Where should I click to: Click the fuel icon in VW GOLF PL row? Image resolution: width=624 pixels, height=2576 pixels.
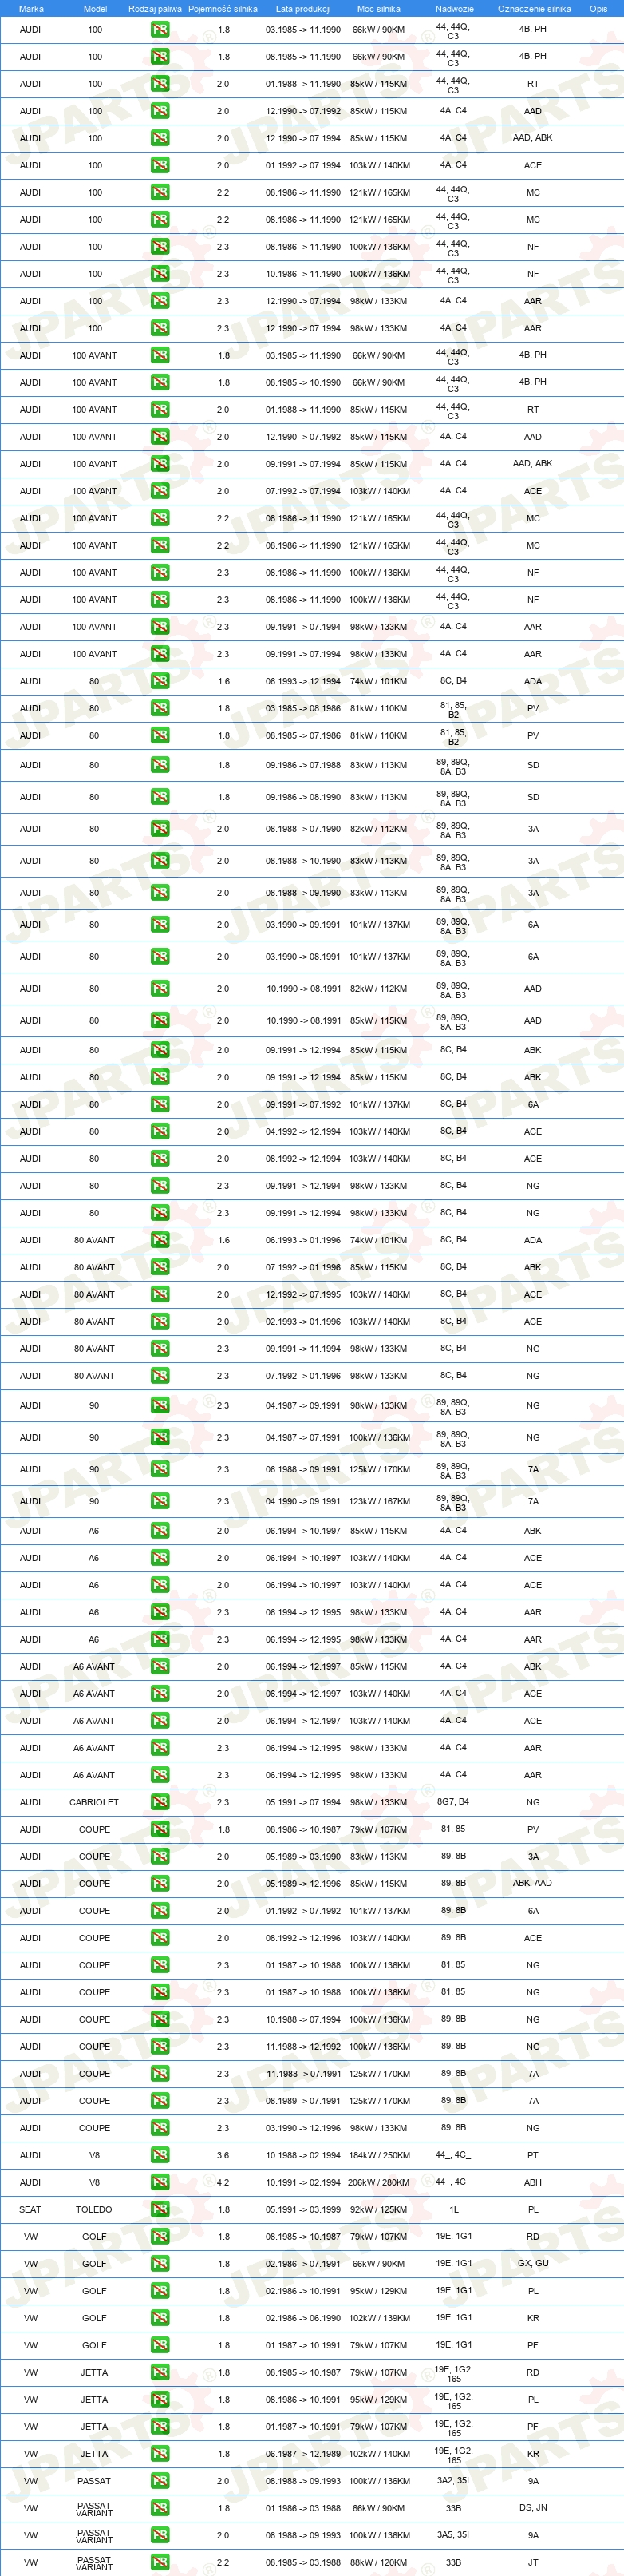[x=160, y=2290]
